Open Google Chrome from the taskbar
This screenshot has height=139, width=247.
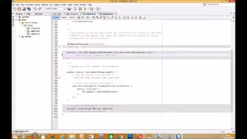(121, 136)
